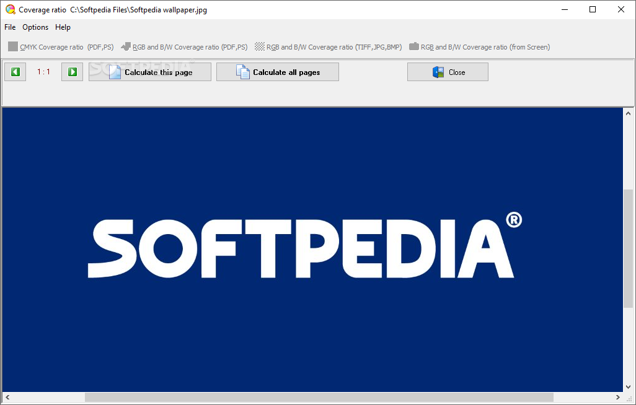Viewport: 636px width, 405px height.
Task: Click the scroll left arrow of horizontal scrollbar
Action: pos(7,398)
